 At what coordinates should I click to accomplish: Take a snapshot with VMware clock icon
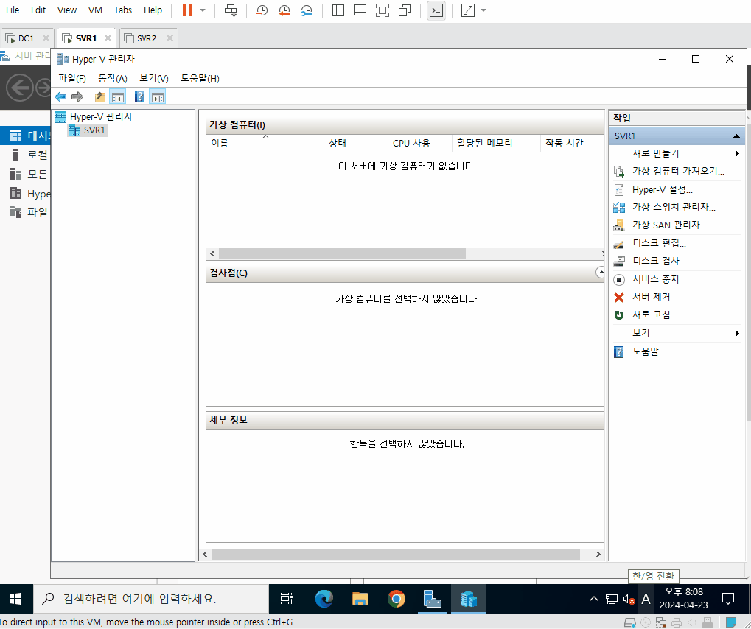click(x=262, y=10)
